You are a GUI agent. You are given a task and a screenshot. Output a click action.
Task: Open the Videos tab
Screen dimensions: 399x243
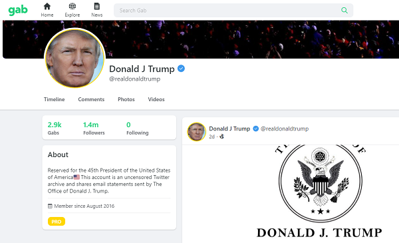coord(156,99)
